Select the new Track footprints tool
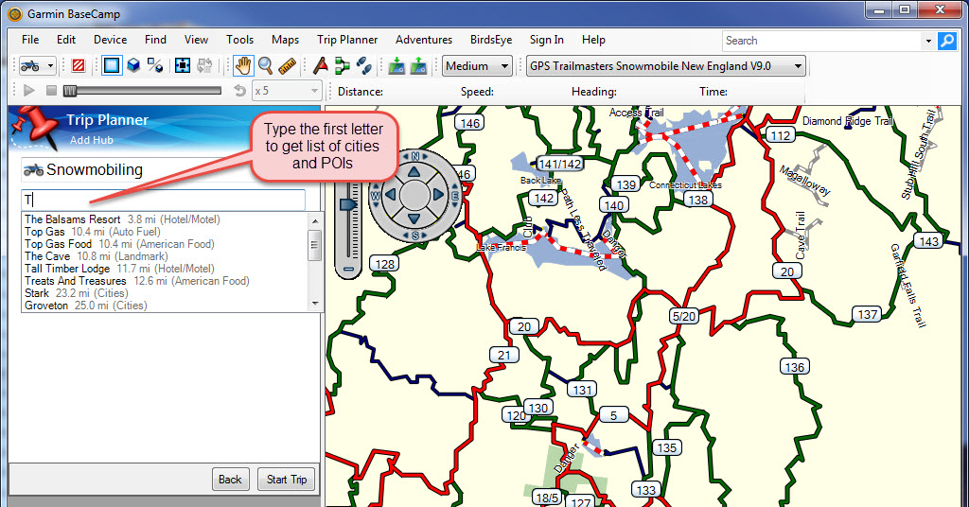The width and height of the screenshot is (969, 507). click(x=364, y=65)
